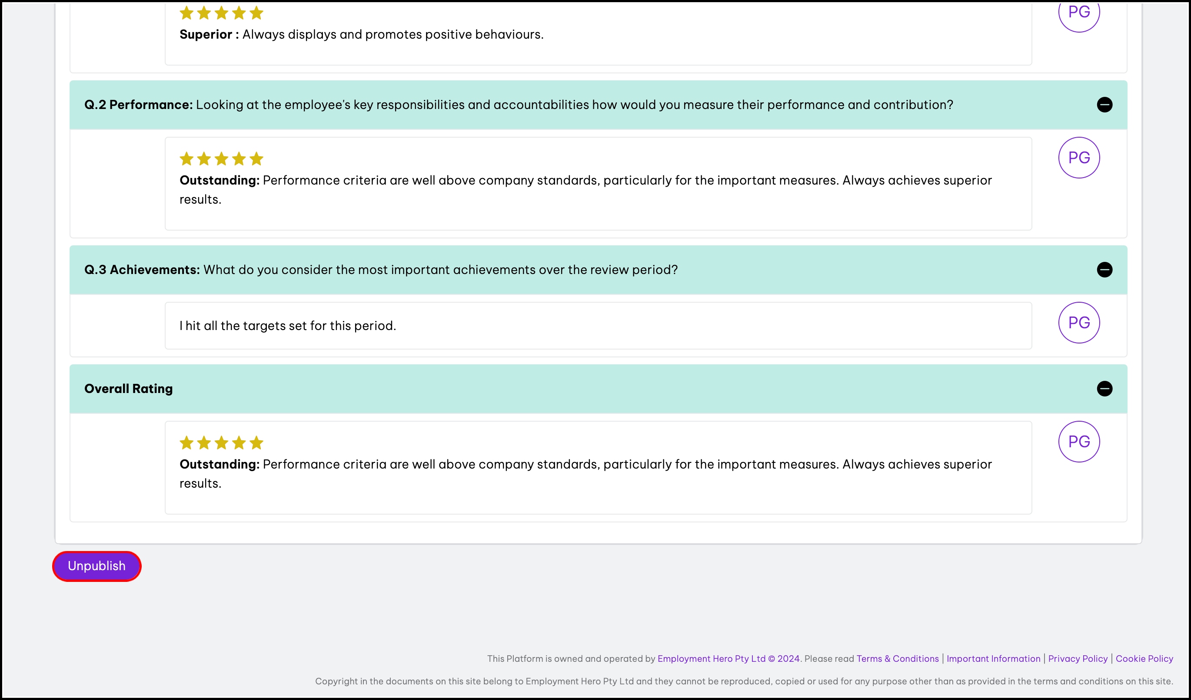Screen dimensions: 1191x700
Task: Open Terms & Conditions link
Action: click(897, 658)
